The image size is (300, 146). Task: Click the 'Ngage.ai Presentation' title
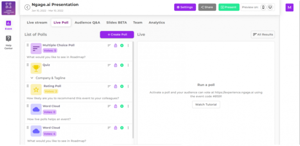pyautogui.click(x=55, y=5)
